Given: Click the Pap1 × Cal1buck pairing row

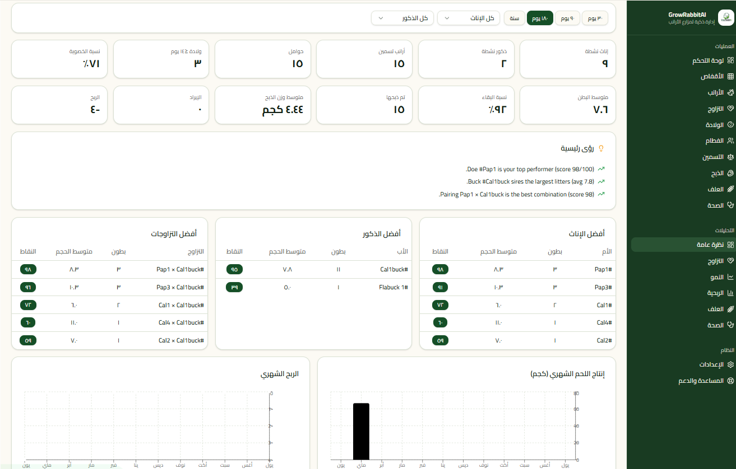Looking at the screenshot, I should pyautogui.click(x=109, y=269).
